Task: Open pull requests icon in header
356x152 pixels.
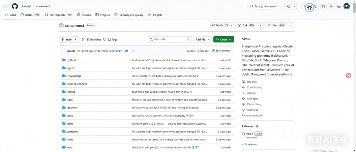Action: pyautogui.click(x=324, y=6)
